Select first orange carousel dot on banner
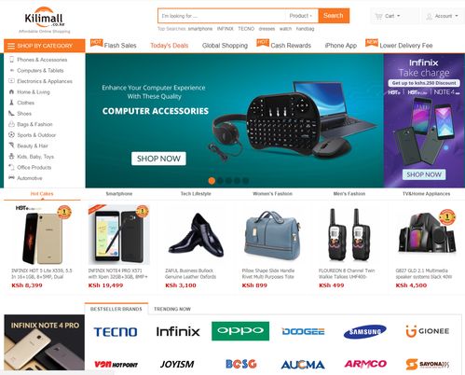The height and width of the screenshot is (375, 465). coord(212,181)
